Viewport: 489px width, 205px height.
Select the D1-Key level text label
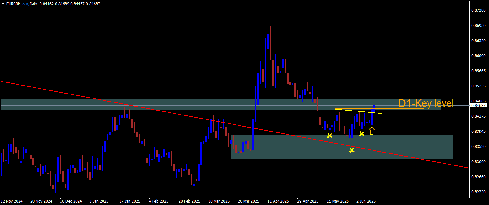426,103
